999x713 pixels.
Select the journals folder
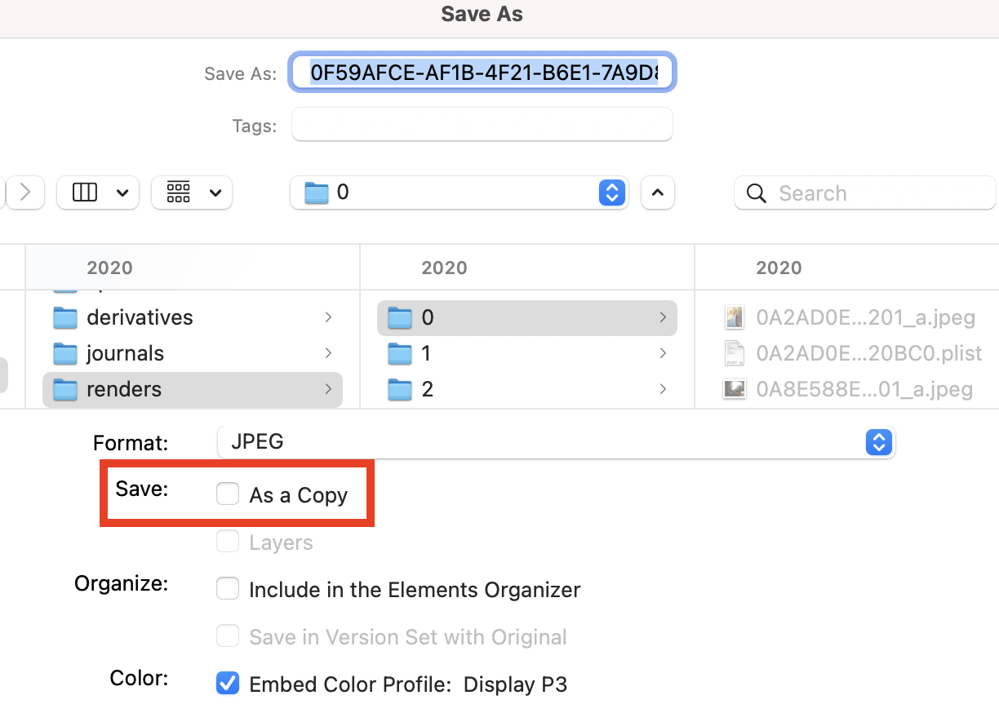click(x=124, y=352)
